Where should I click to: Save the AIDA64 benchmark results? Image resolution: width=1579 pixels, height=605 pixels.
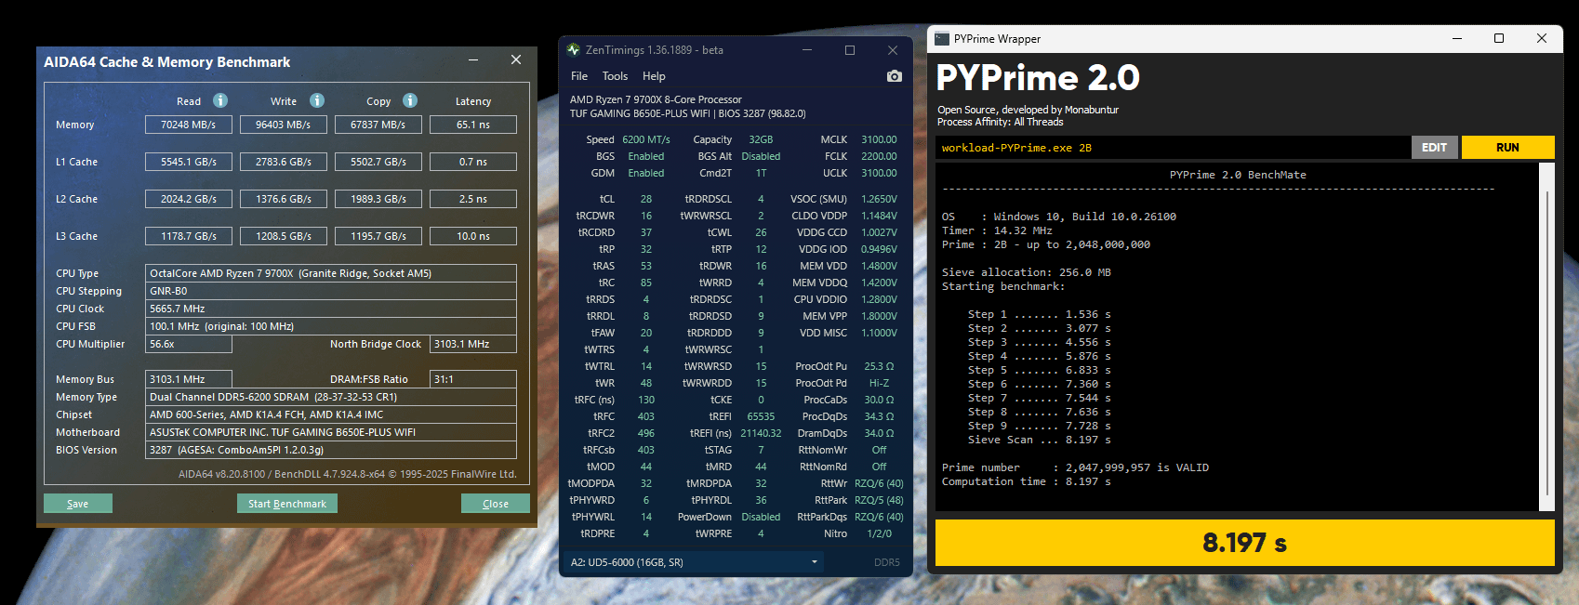78,504
